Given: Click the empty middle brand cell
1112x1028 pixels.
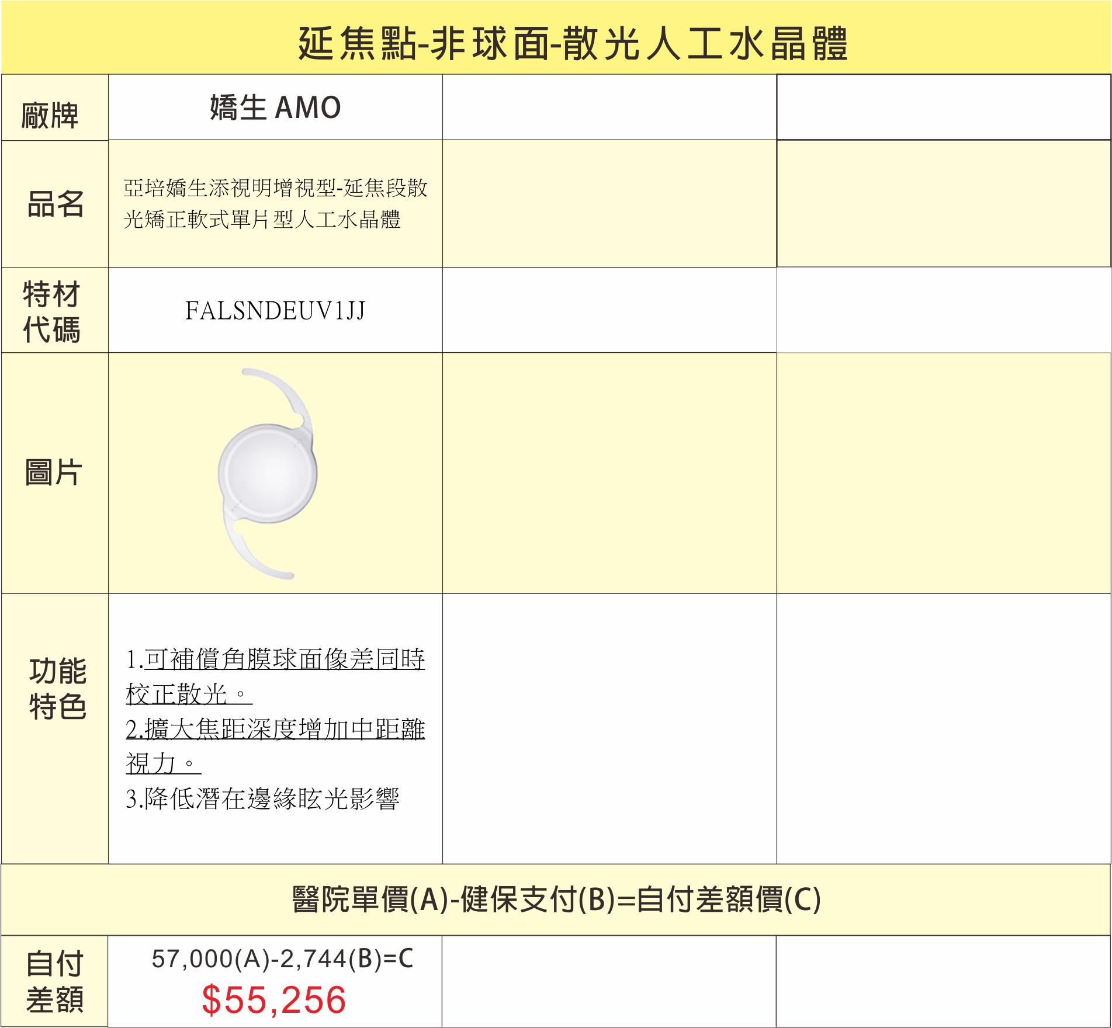Looking at the screenshot, I should (x=609, y=108).
